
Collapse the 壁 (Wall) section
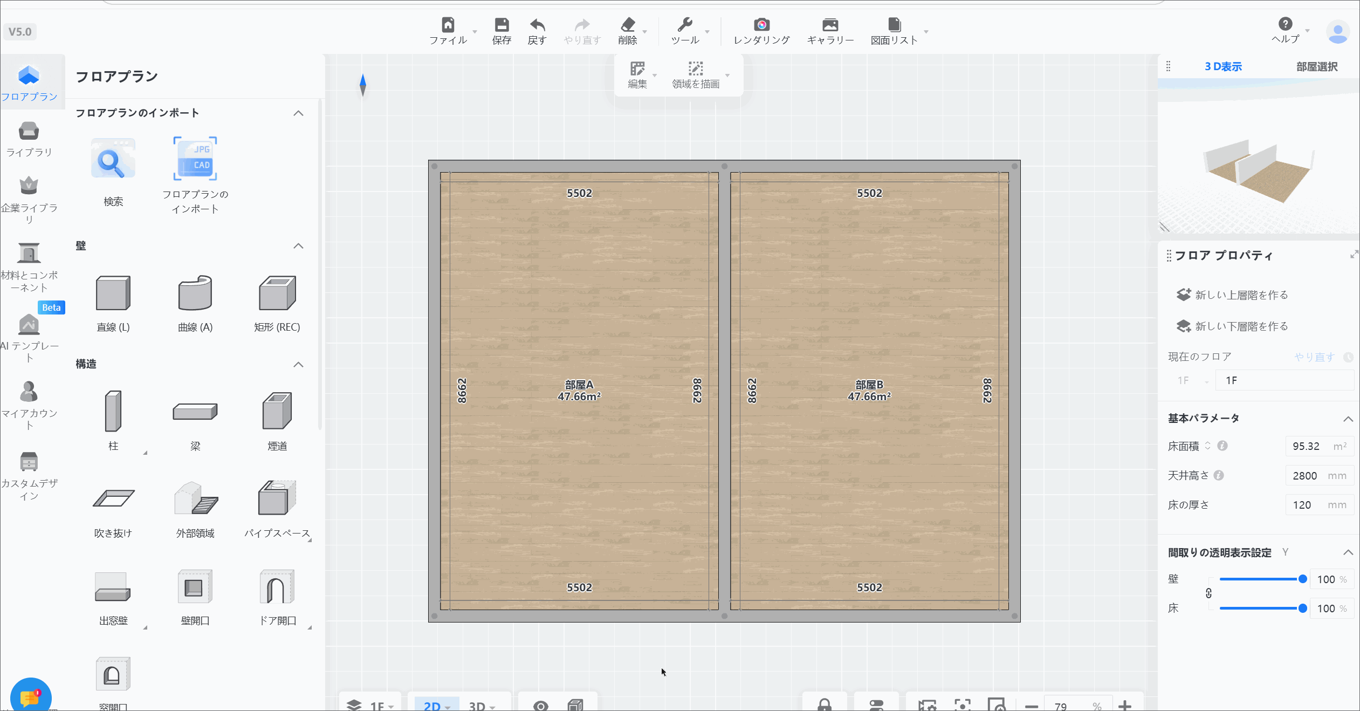coord(298,246)
